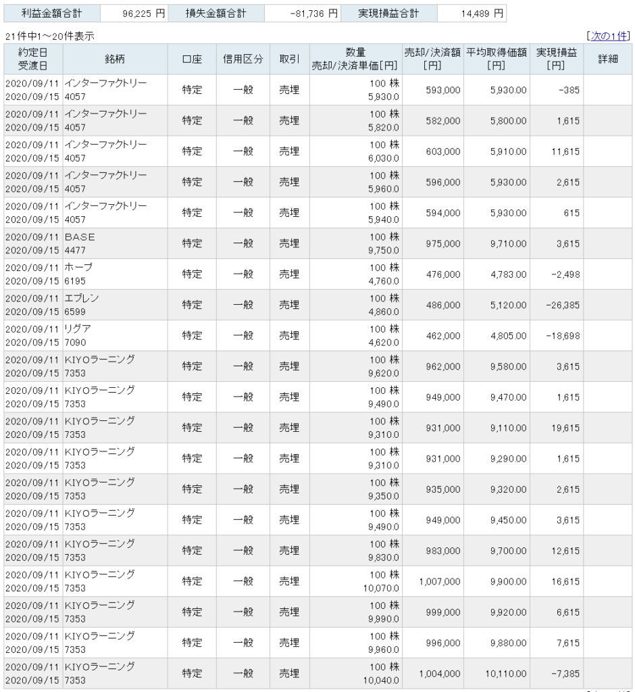Click the 16,615 realized profit cell
Screen dimensions: 635x692
tap(557, 581)
